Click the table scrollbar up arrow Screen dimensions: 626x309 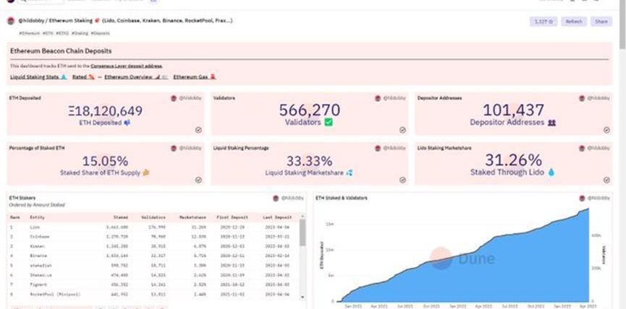(x=303, y=216)
